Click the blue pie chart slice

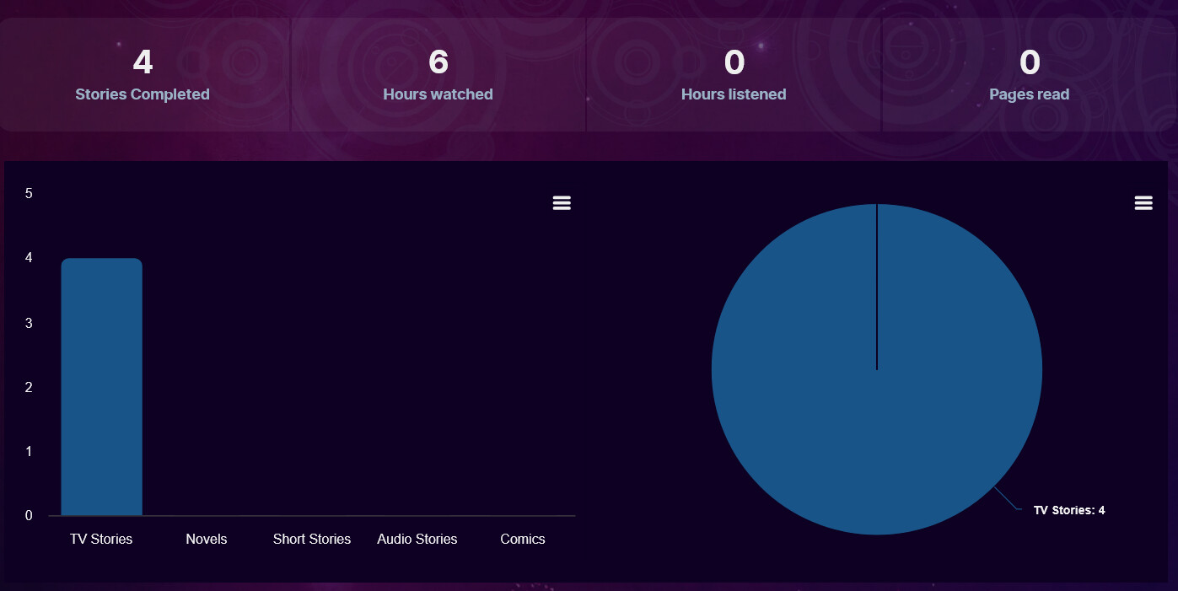(x=877, y=369)
